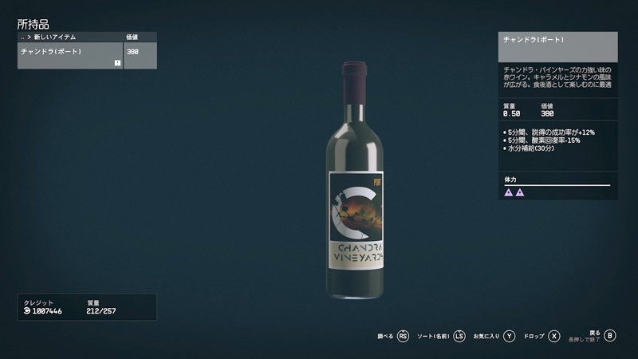Click the 体力 health bar line
638x359 pixels.
click(x=557, y=185)
